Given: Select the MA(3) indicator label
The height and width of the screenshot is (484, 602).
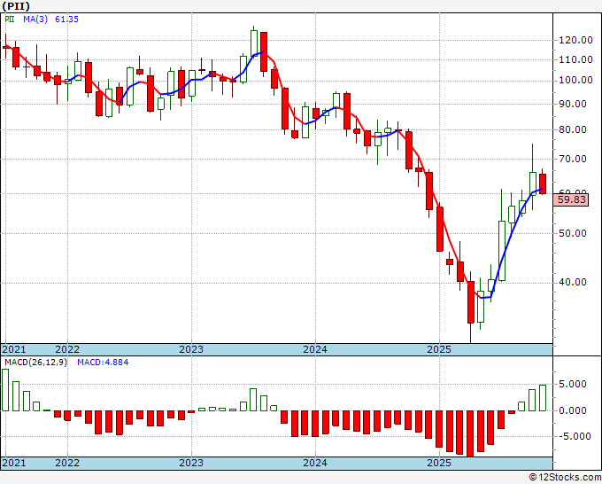Looking at the screenshot, I should [x=35, y=20].
